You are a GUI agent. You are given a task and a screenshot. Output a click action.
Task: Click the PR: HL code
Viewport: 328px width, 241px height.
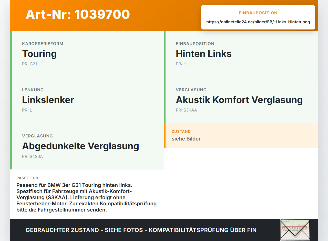coord(182,64)
